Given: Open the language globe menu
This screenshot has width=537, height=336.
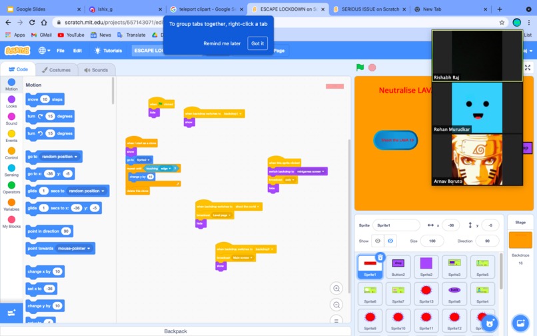Looking at the screenshot, I should (x=44, y=51).
